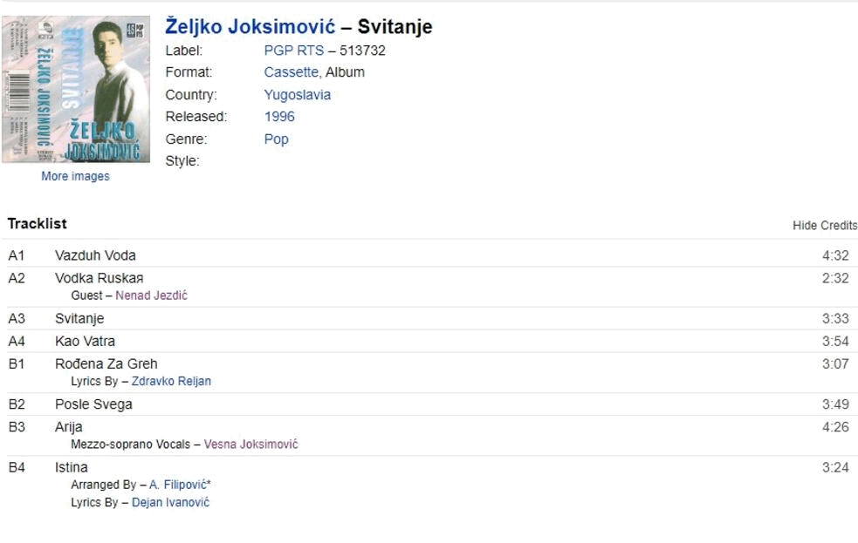Image resolution: width=858 pixels, height=543 pixels.
Task: Open vocalist Vesna Joksimović's page
Action: click(251, 445)
